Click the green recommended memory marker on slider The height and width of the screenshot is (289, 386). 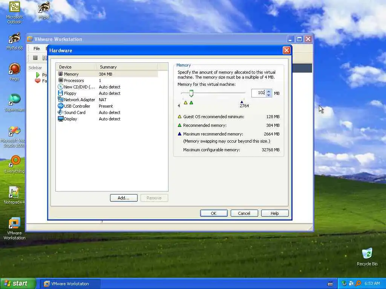(191, 102)
